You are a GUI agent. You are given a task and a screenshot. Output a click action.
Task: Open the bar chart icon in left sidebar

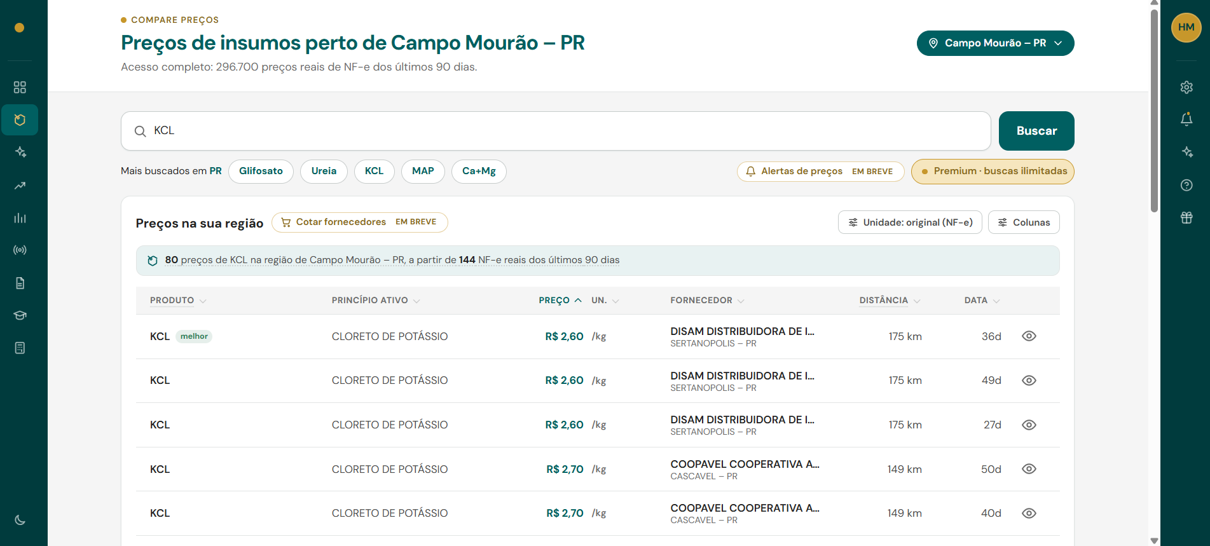point(20,218)
